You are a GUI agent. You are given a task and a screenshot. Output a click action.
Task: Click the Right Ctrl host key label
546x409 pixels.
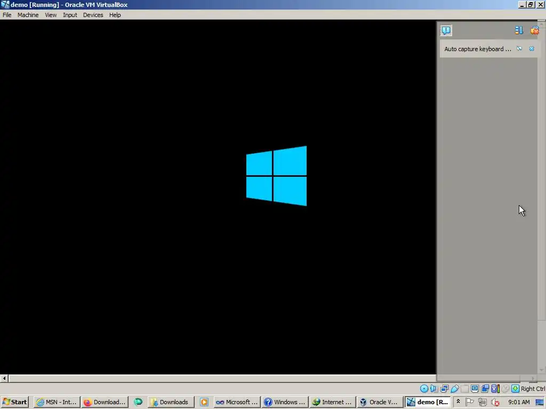(x=533, y=389)
